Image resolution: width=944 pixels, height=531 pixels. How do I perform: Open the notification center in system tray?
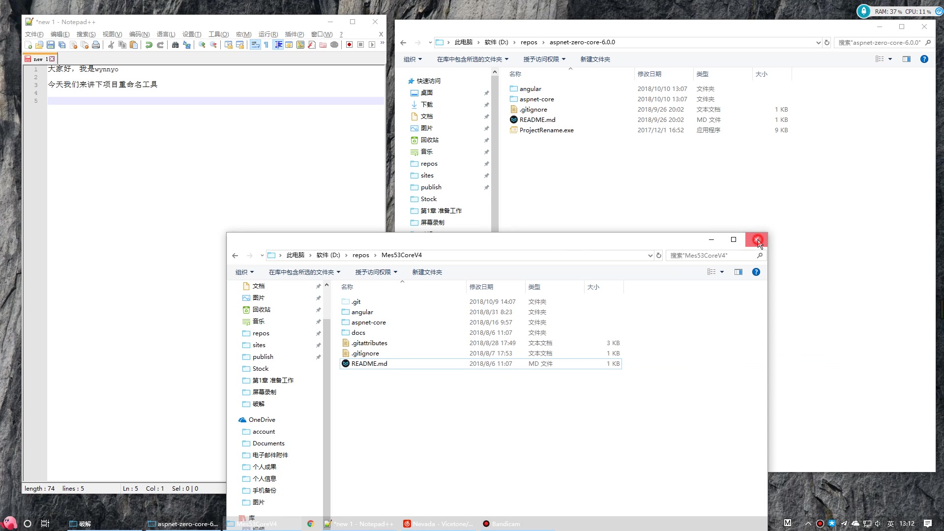click(928, 524)
